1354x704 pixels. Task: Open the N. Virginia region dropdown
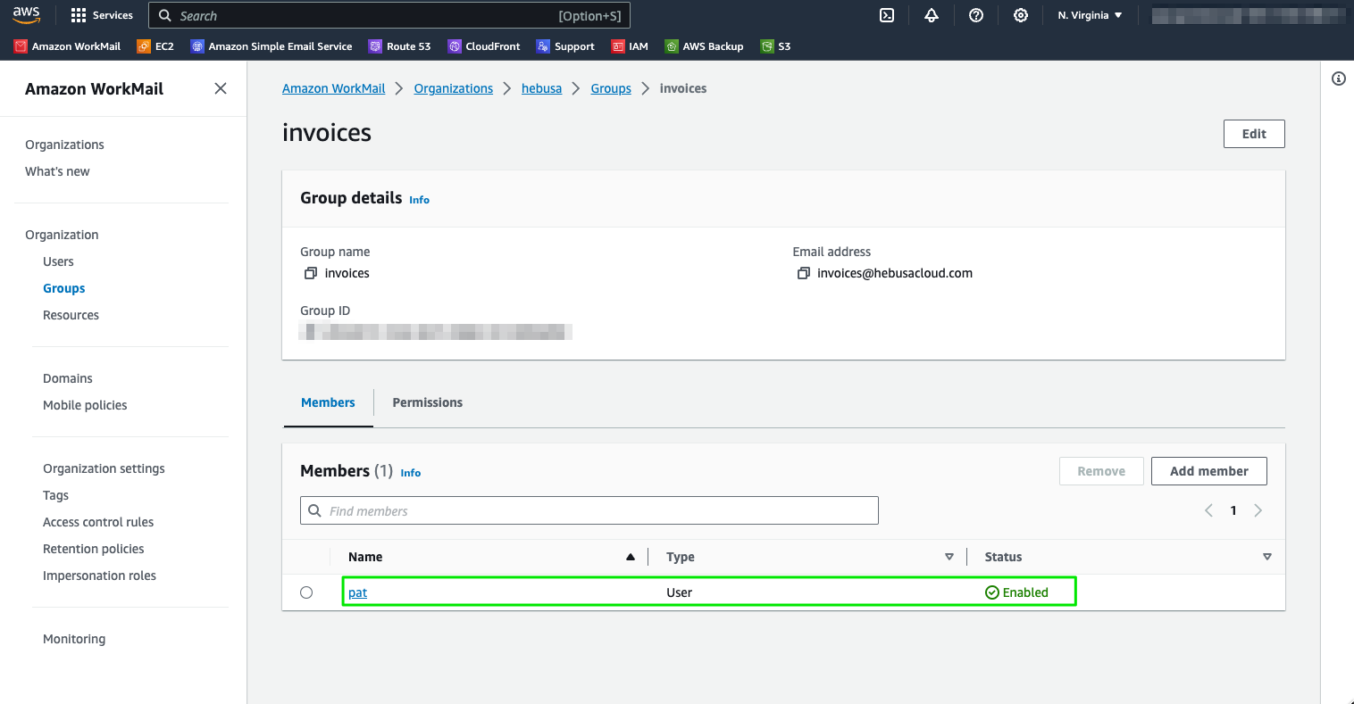coord(1090,15)
